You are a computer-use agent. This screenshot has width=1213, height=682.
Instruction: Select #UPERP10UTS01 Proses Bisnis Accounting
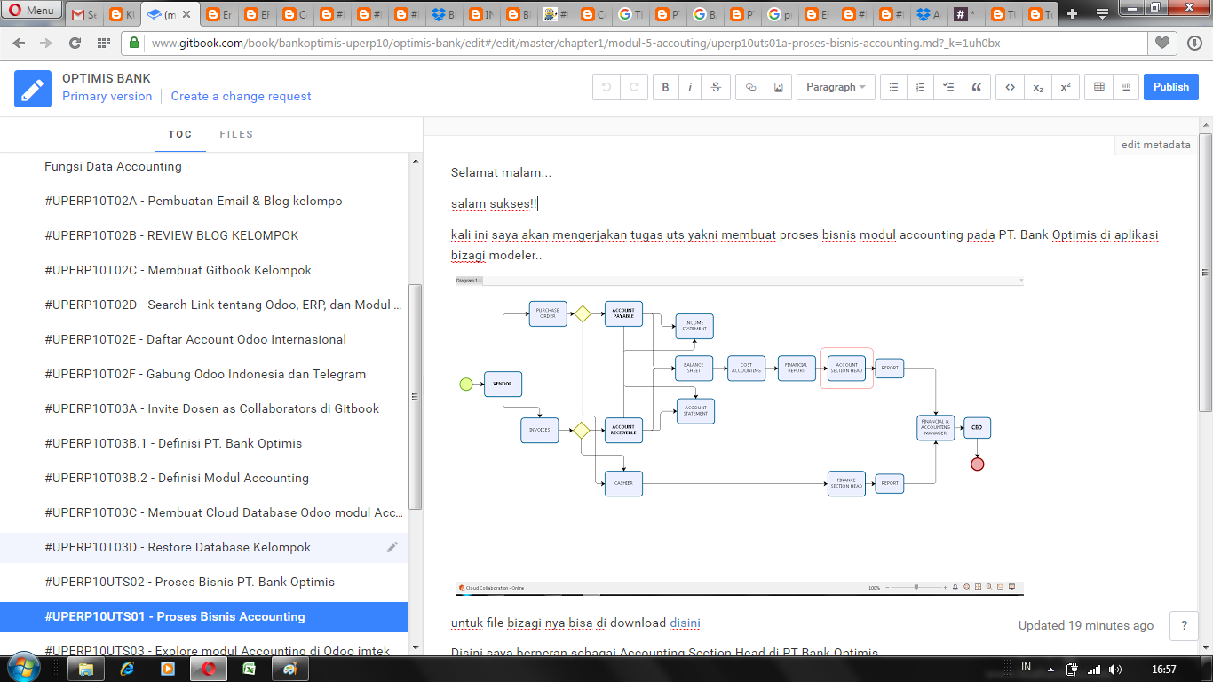(204, 616)
